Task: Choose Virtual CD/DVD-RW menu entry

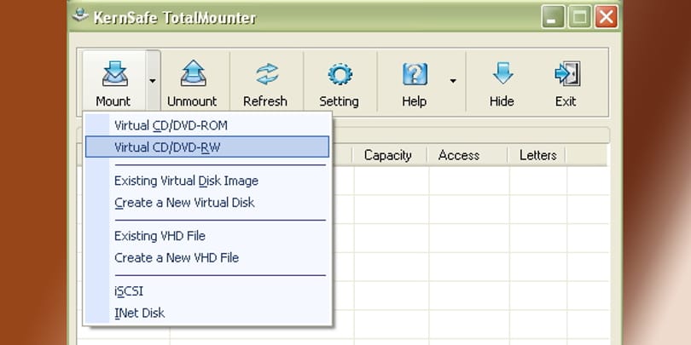Action: [207, 147]
